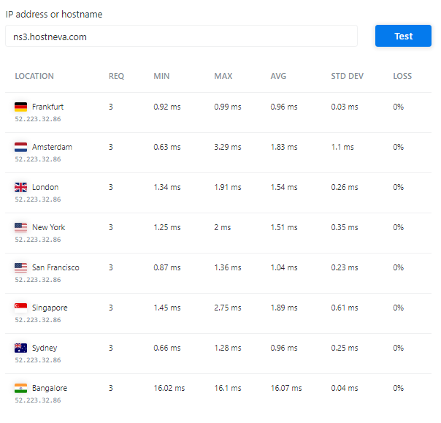The height and width of the screenshot is (423, 441).
Task: Click Bangalore's 16.07 ms average value
Action: point(286,389)
